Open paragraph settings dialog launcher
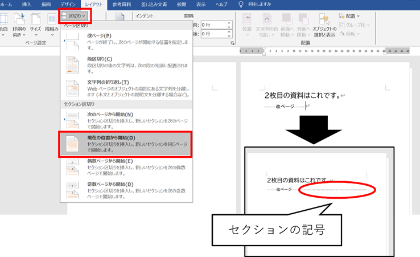 tap(233, 43)
